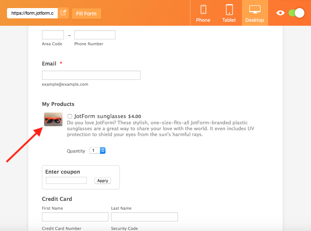Click into the Email input
The image size is (311, 231).
(91, 75)
